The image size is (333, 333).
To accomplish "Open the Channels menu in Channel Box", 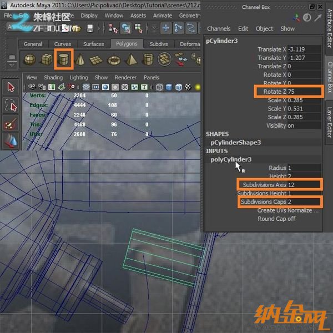I will (219, 29).
